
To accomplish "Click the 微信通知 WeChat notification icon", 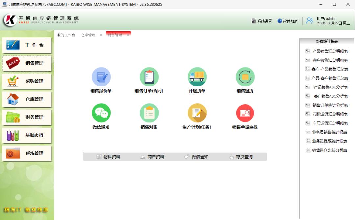I will tap(102, 113).
